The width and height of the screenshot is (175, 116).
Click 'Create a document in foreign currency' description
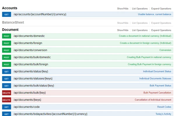146,43
